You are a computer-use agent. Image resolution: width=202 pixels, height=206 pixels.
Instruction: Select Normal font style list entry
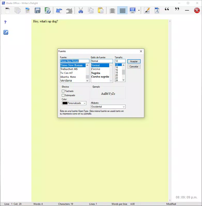tap(100, 65)
